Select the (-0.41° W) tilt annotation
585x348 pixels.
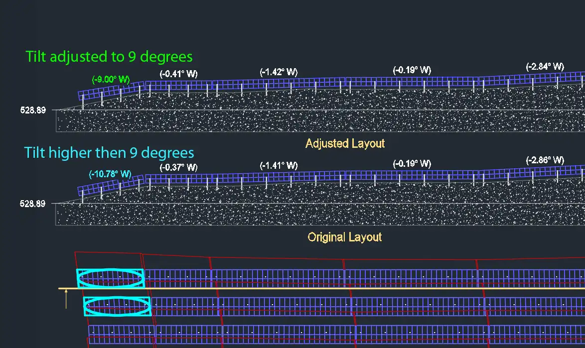tap(178, 74)
